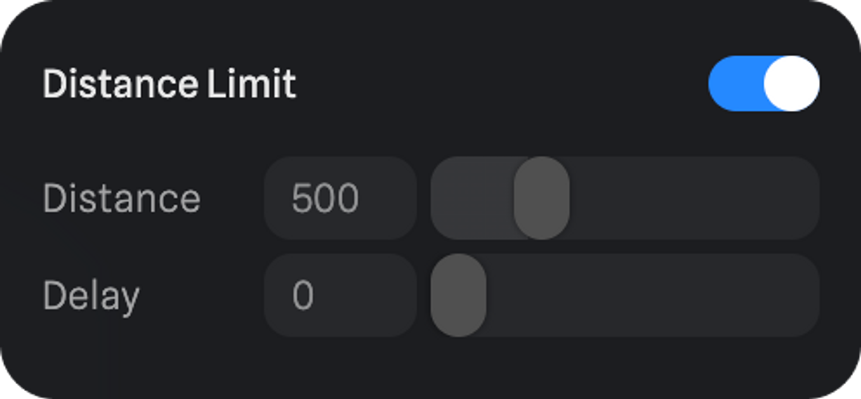Click the Delay row label
861x399 pixels.
(x=91, y=296)
